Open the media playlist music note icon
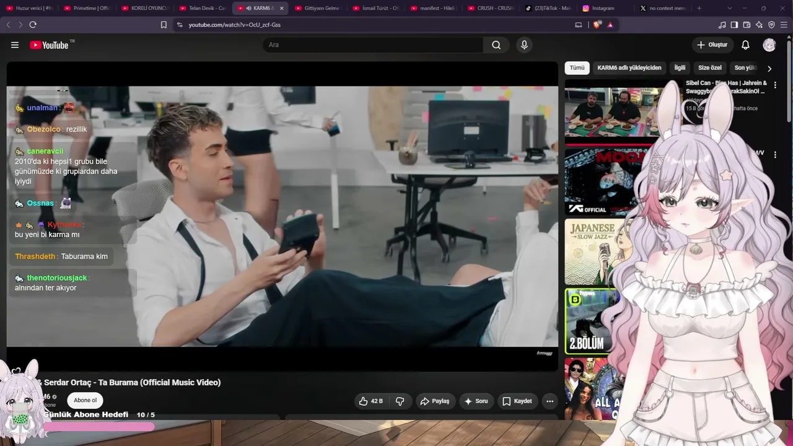Viewport: 793px width, 446px height. (722, 25)
